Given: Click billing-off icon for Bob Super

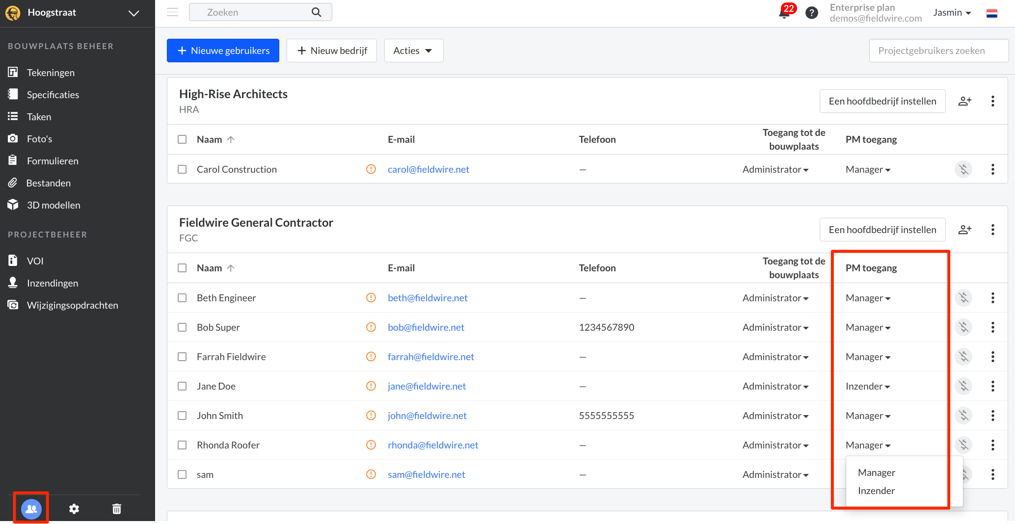Looking at the screenshot, I should point(964,327).
